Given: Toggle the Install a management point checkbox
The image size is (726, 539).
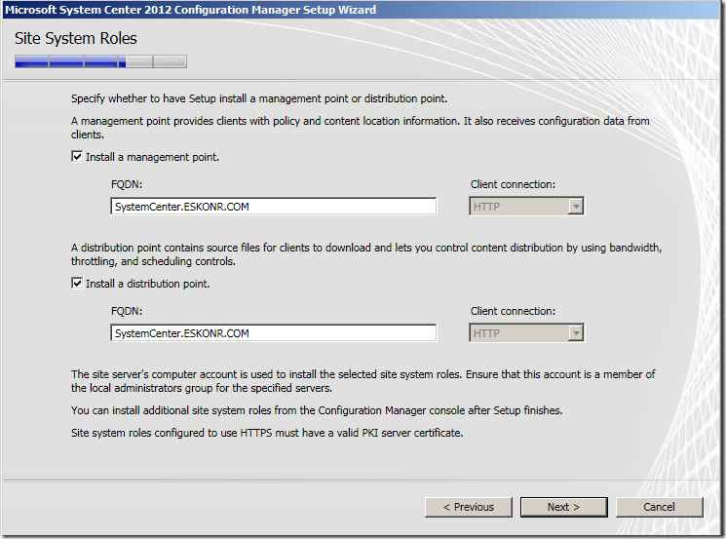Looking at the screenshot, I should pyautogui.click(x=77, y=157).
